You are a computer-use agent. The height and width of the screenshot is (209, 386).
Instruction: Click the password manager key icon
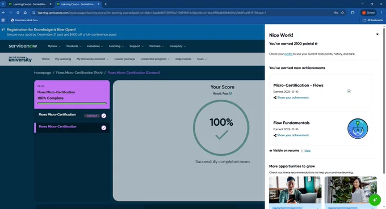(x=336, y=13)
